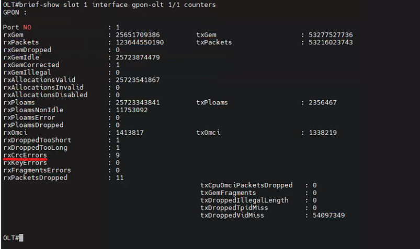The image size is (420, 249).
Task: Click the rxGem counter value 25651709386
Action: [x=138, y=35]
